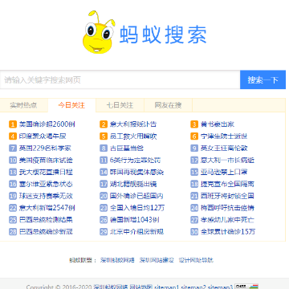Open rank 7 topic 英国229名科学家
The height and width of the screenshot is (289, 289).
(45, 148)
